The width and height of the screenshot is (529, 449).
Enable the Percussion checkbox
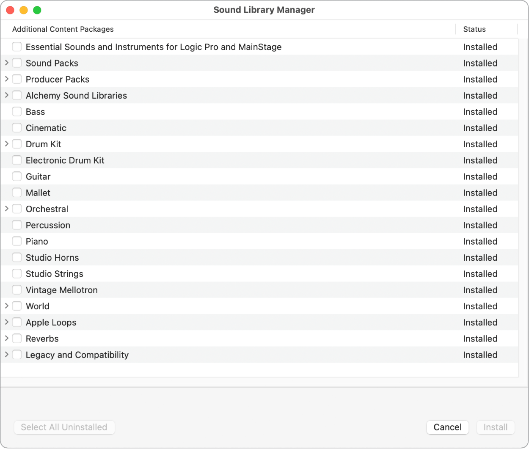(x=17, y=225)
